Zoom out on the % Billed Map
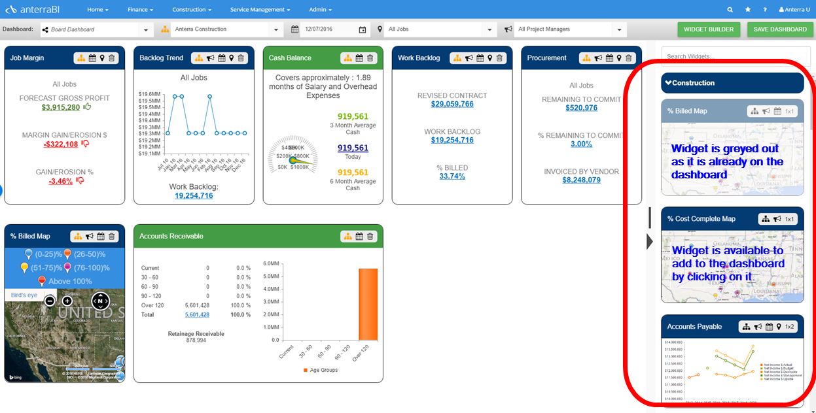Screen dimensions: 816x413 [x=50, y=301]
